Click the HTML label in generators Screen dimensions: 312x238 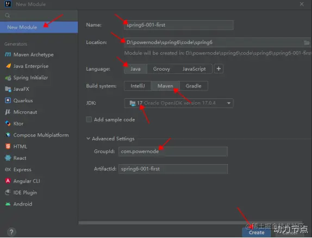[x=20, y=147]
